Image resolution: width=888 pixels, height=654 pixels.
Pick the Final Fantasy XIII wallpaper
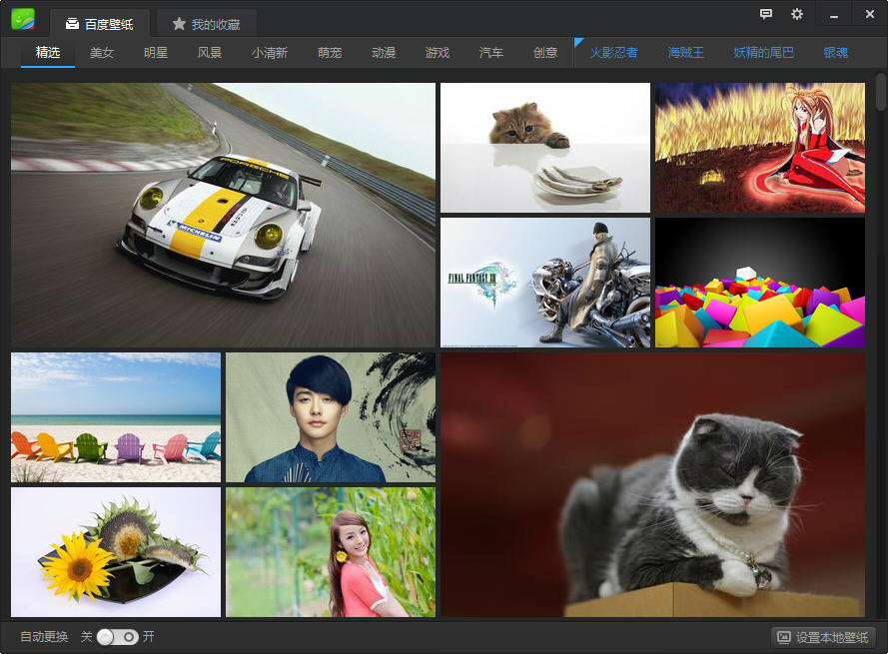(x=544, y=283)
